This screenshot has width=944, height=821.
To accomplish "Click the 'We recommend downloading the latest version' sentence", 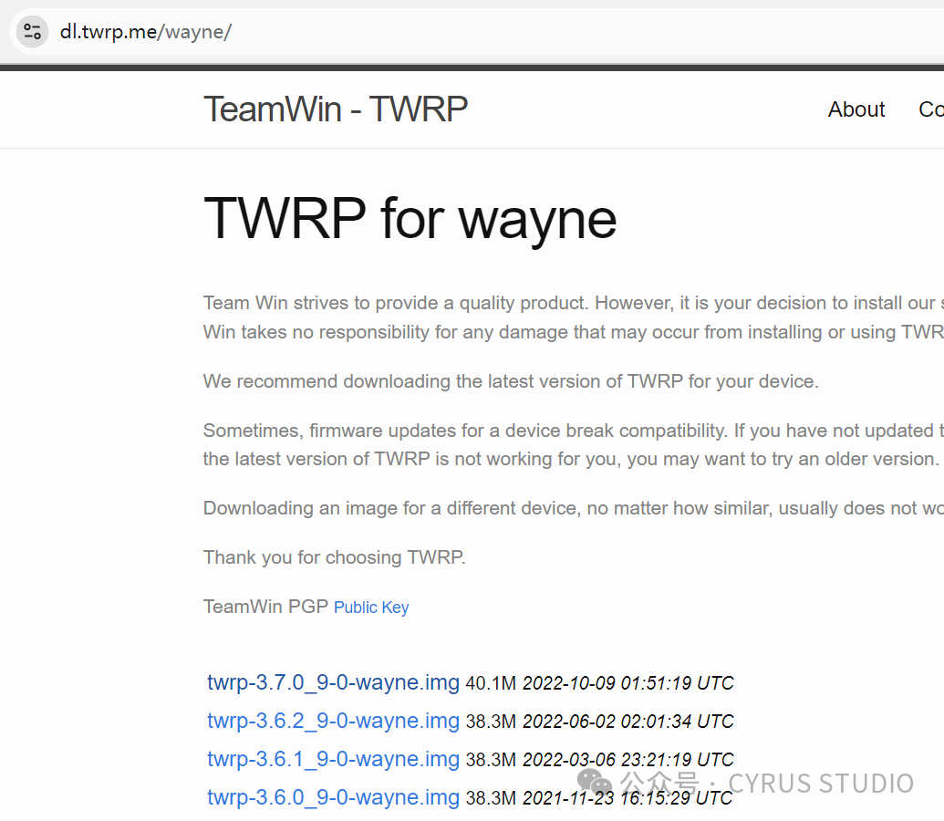I will (x=511, y=381).
